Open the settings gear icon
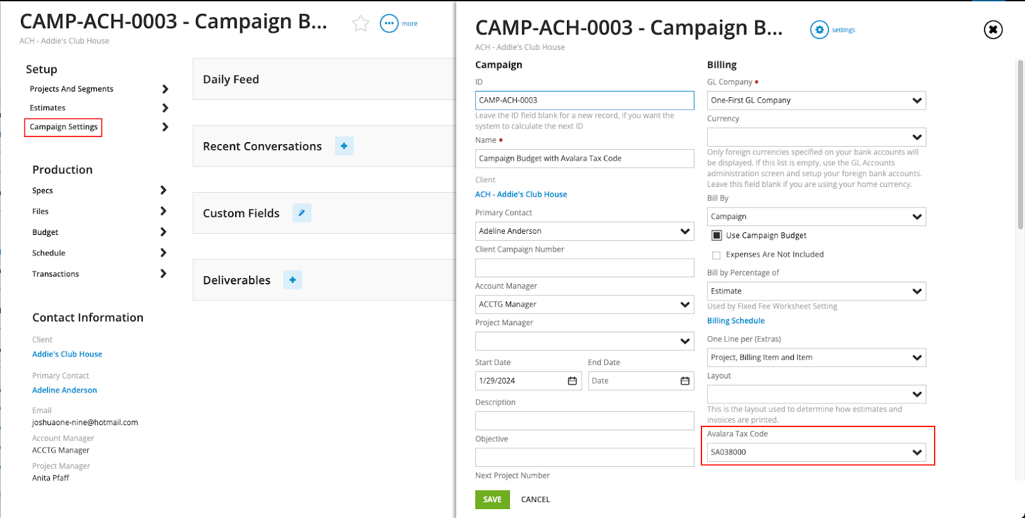 point(819,30)
